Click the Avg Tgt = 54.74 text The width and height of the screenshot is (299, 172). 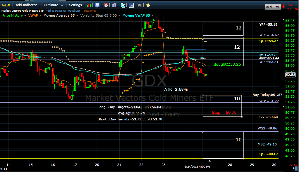coord(131,113)
